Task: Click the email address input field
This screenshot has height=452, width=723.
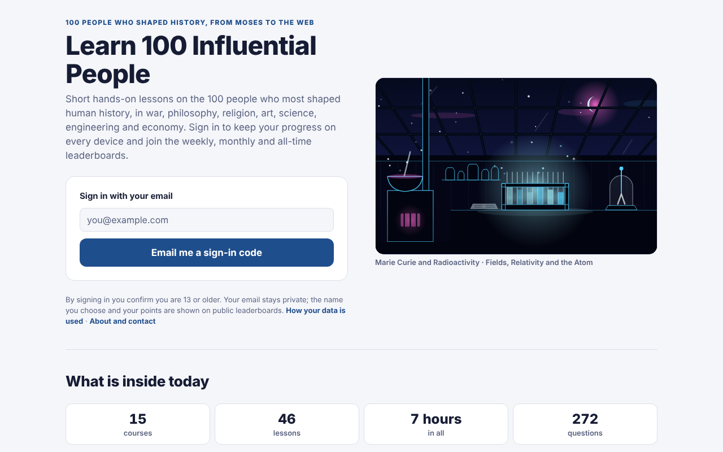Action: pyautogui.click(x=207, y=220)
